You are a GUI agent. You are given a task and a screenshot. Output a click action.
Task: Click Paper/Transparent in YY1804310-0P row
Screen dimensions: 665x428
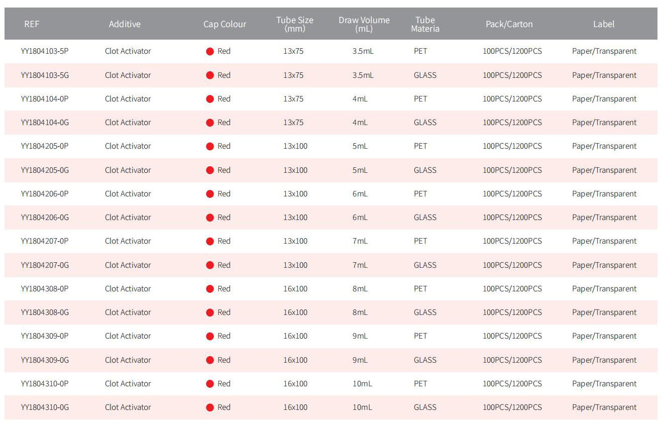[604, 384]
